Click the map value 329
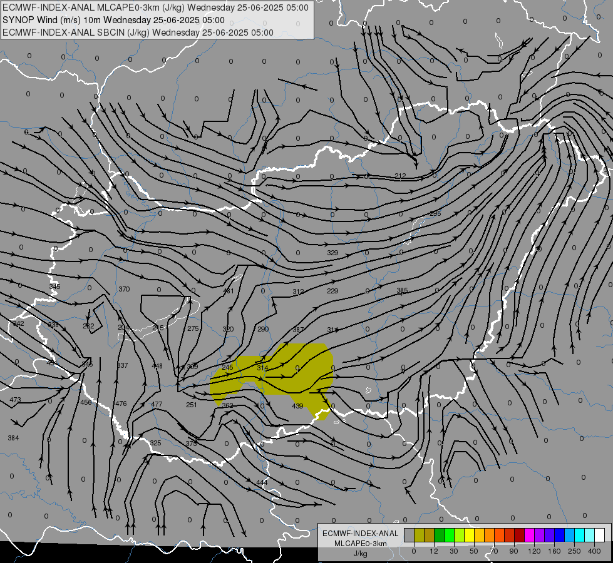Viewport: 613px width, 563px height. [332, 253]
